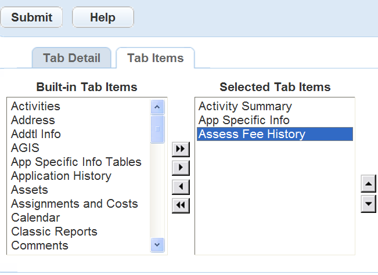Image resolution: width=378 pixels, height=275 pixels.
Task: Open the Tab Items tab
Action: click(x=155, y=58)
